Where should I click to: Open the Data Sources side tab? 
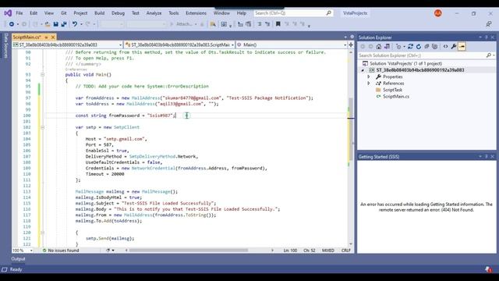5,45
